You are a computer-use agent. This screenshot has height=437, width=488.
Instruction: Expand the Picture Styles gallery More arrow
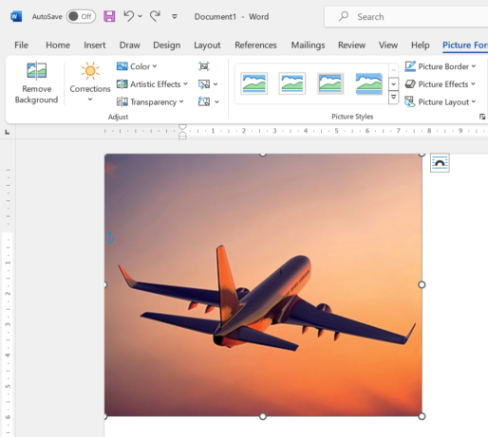point(393,98)
